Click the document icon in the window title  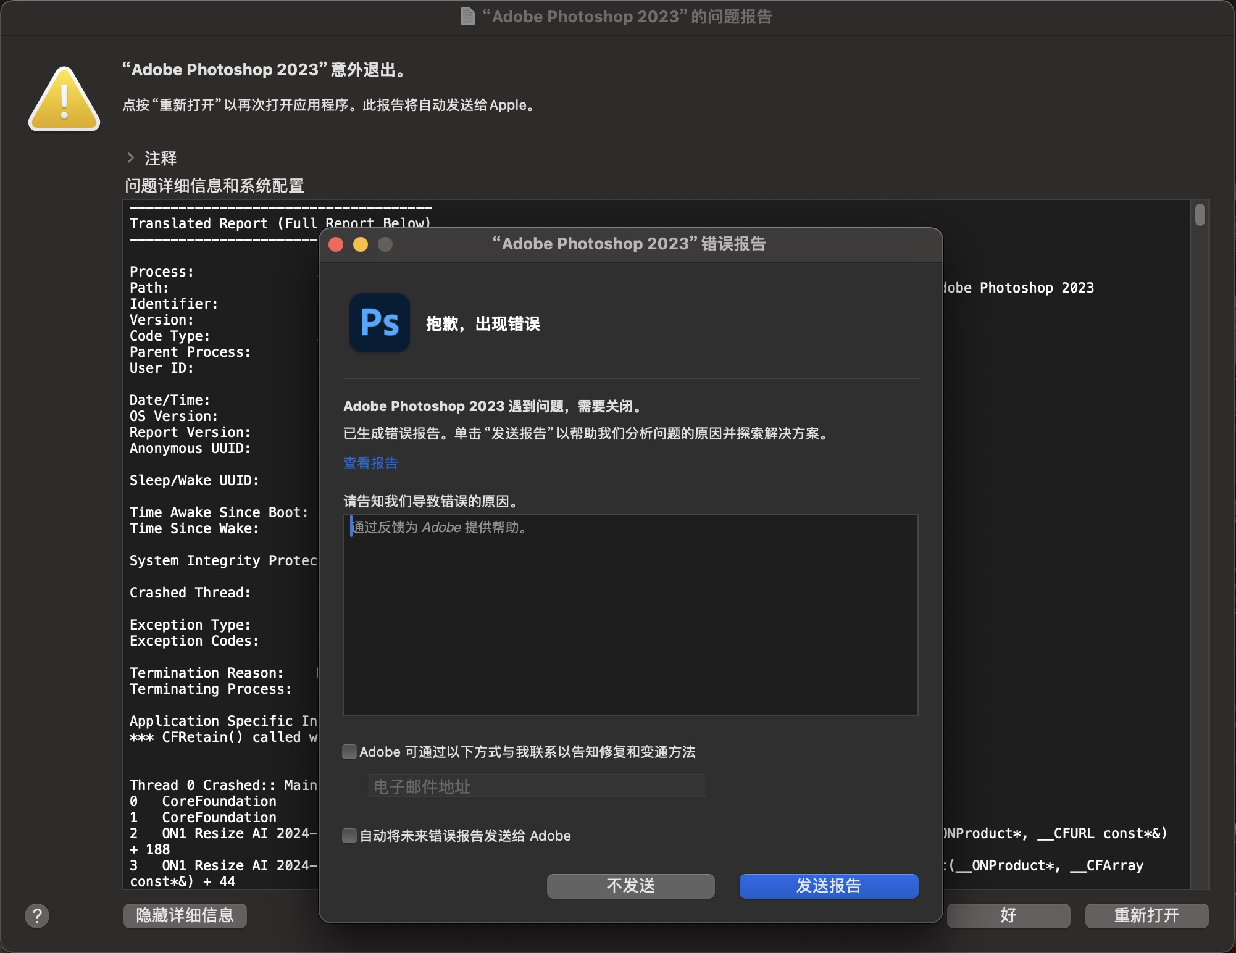coord(468,16)
